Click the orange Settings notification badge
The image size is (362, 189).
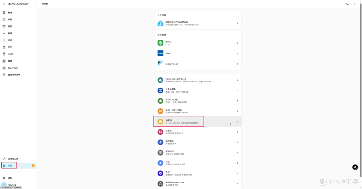pos(33,166)
